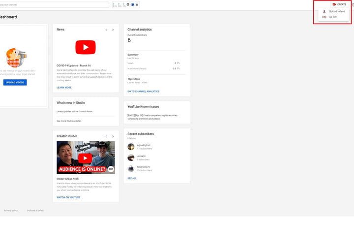Click the broadcast icon beside Go live
The height and width of the screenshot is (252, 354).
tap(324, 17)
